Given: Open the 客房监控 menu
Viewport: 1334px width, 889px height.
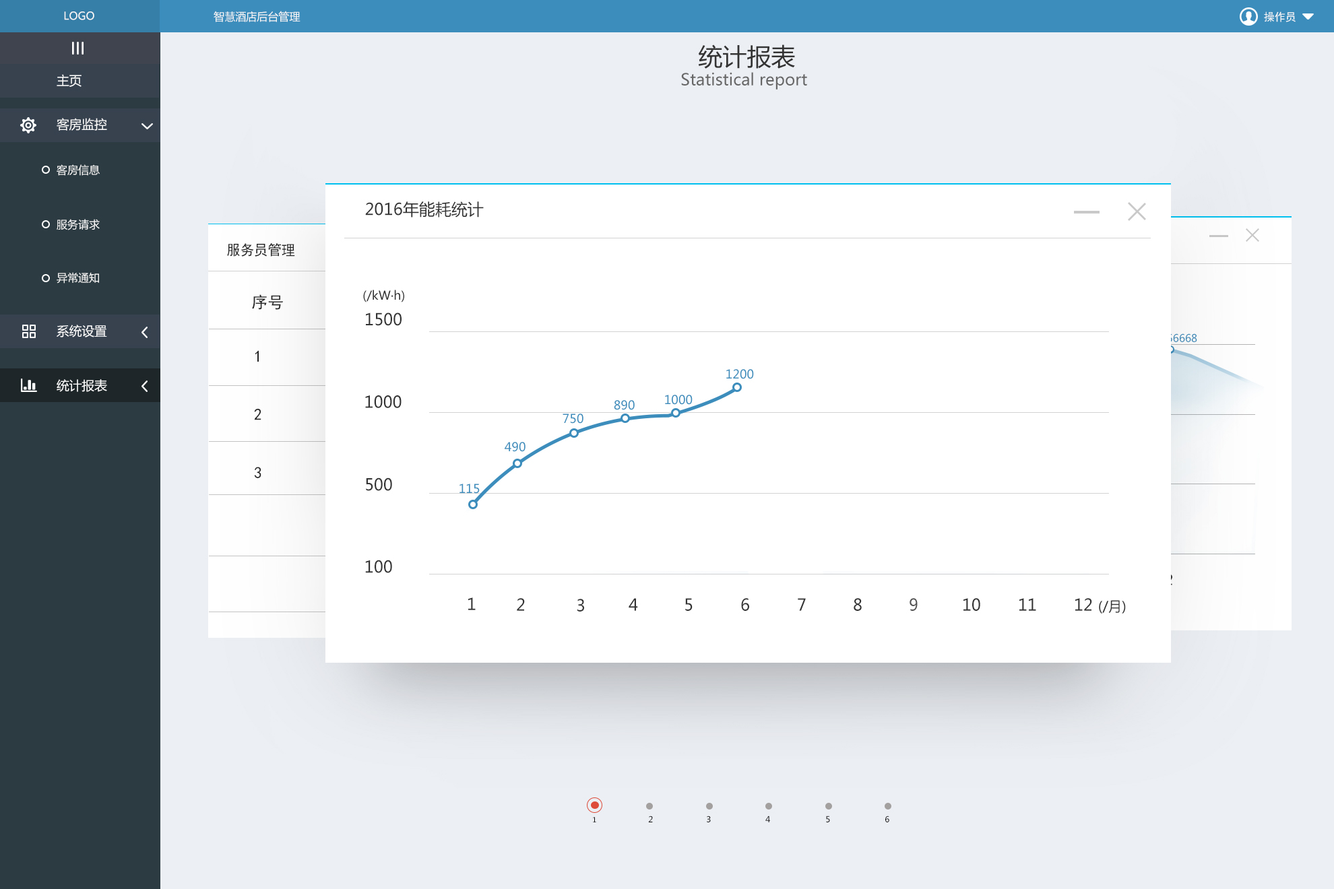Looking at the screenshot, I should (x=80, y=125).
